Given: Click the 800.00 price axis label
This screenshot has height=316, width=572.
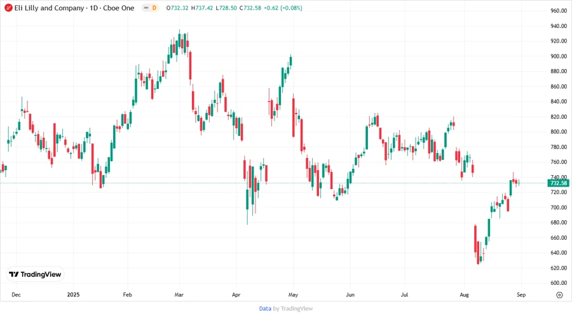Looking at the screenshot, I should [x=559, y=132].
